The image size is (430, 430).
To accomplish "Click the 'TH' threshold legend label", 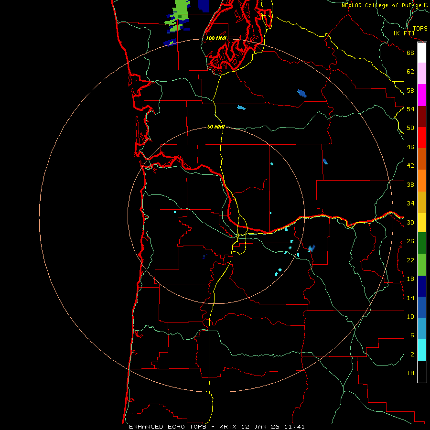I will (410, 373).
